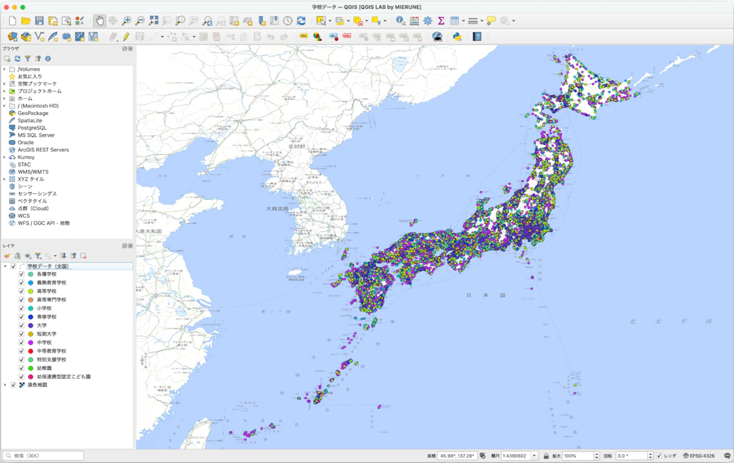Disable the レンダ checkbox in status bar
734x463 pixels.
coord(659,456)
